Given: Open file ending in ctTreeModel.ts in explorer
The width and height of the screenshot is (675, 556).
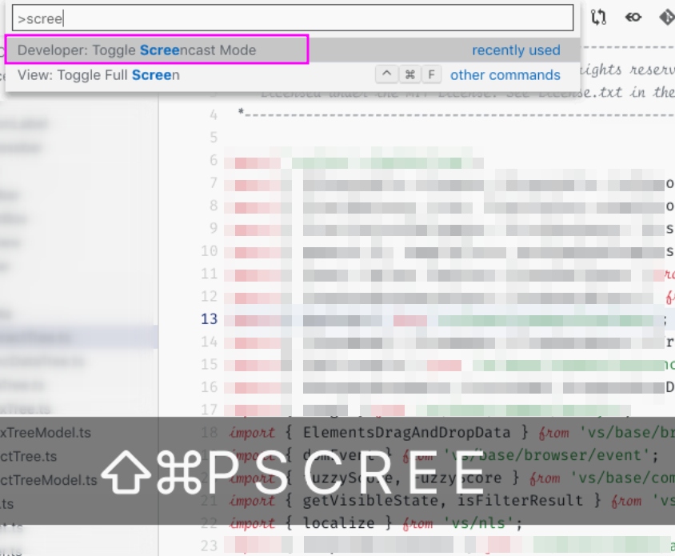Looking at the screenshot, I should click(49, 480).
